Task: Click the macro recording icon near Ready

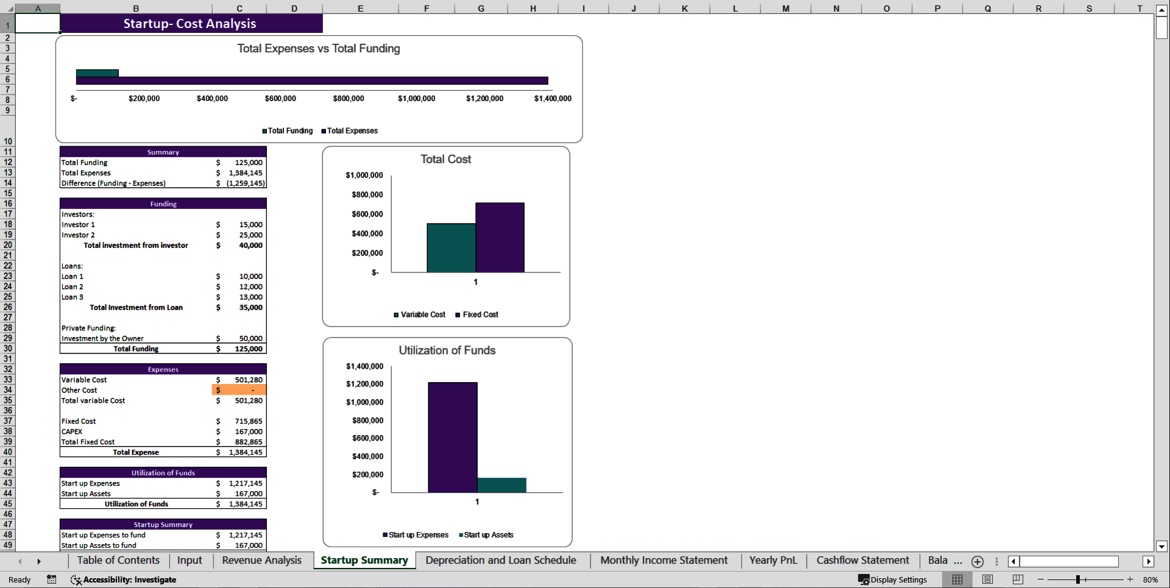Action: coord(52,579)
